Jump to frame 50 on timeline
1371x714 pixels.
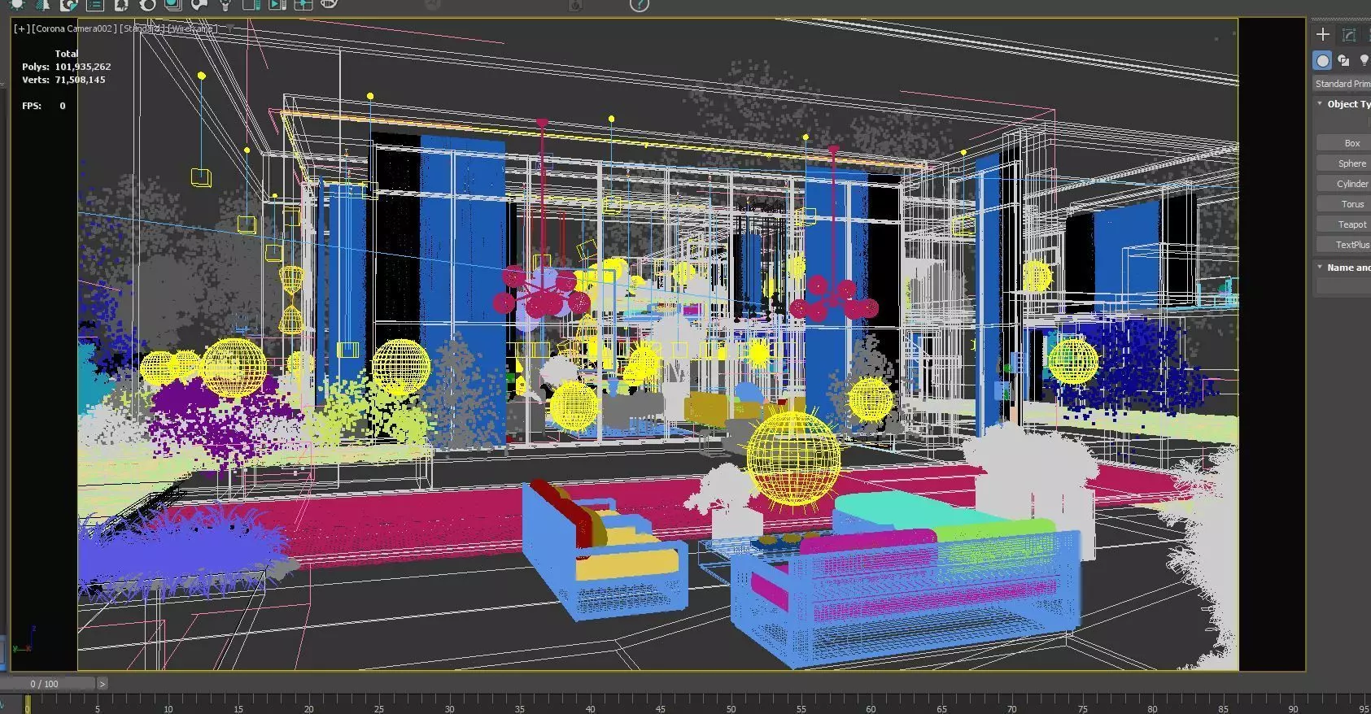(x=731, y=709)
